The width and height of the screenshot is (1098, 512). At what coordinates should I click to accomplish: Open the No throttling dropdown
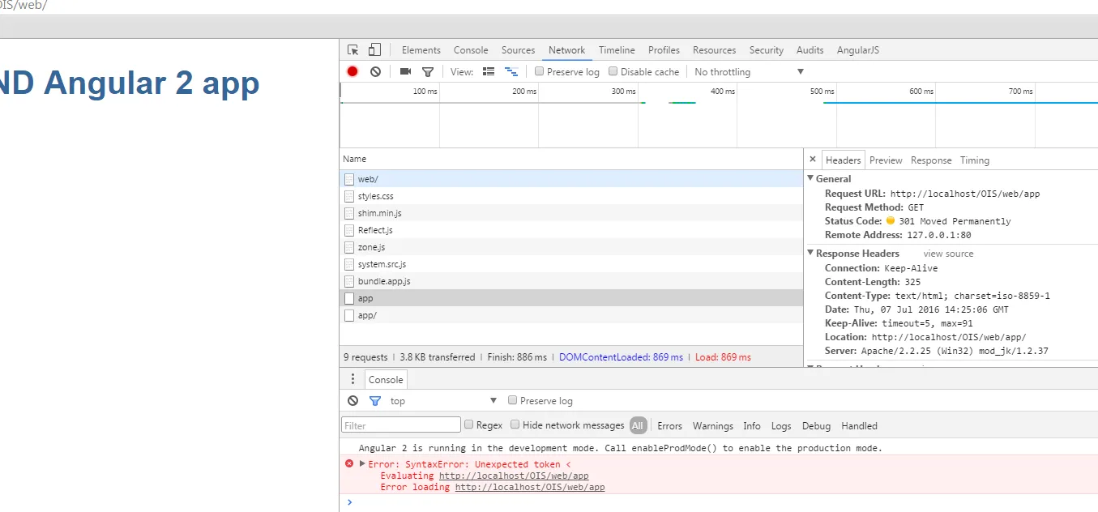(749, 71)
